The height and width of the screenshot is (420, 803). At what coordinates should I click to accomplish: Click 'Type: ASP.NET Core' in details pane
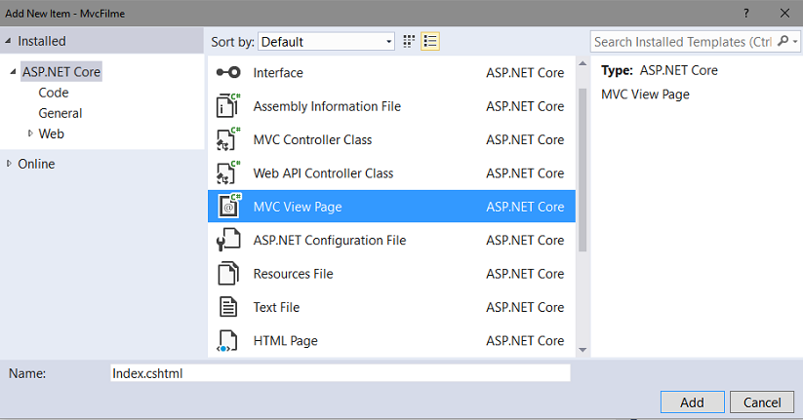660,70
